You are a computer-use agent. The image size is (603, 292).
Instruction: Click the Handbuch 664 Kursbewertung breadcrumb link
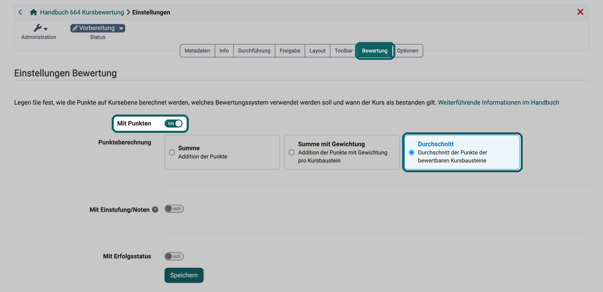82,12
